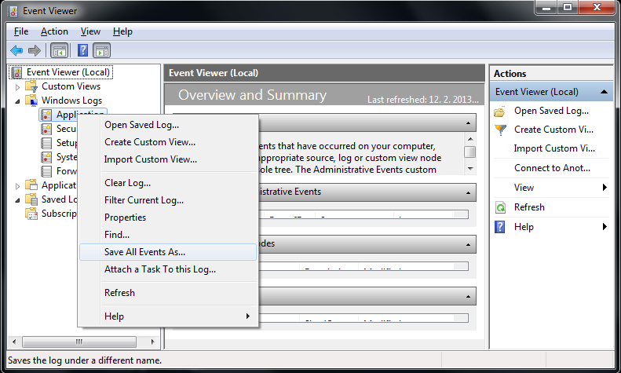Click the green Refresh icon in Actions

pyautogui.click(x=500, y=207)
